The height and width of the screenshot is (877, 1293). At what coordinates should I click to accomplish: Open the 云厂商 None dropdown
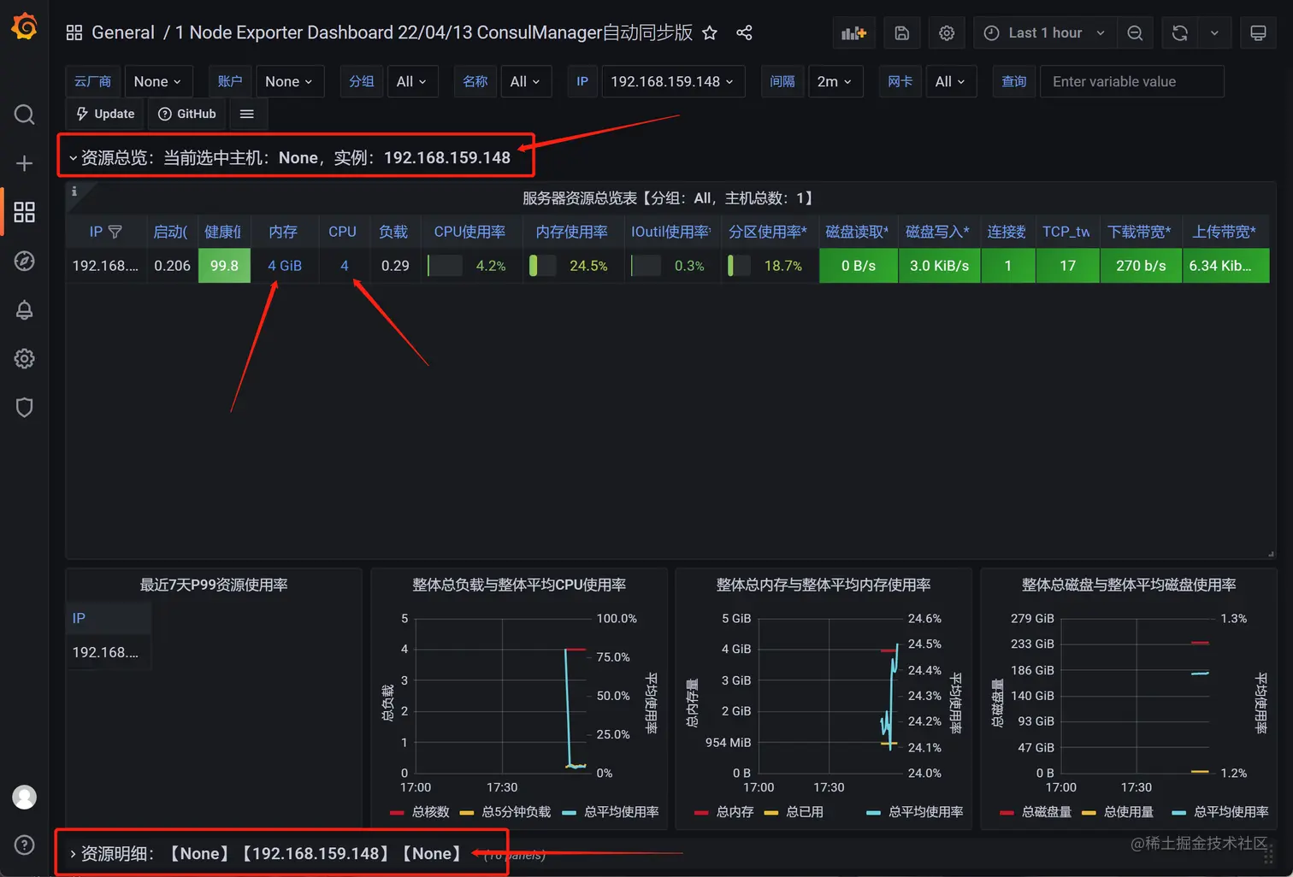158,81
